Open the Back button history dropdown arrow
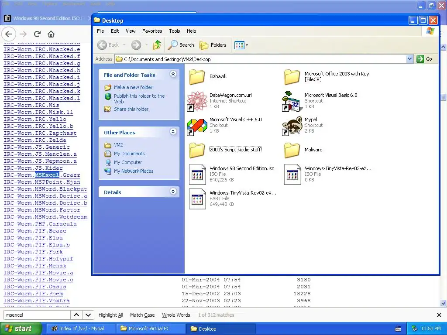This screenshot has height=335, width=447. coord(124,45)
